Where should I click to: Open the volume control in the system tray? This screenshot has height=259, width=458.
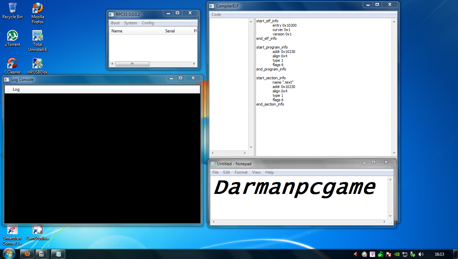tap(421, 254)
